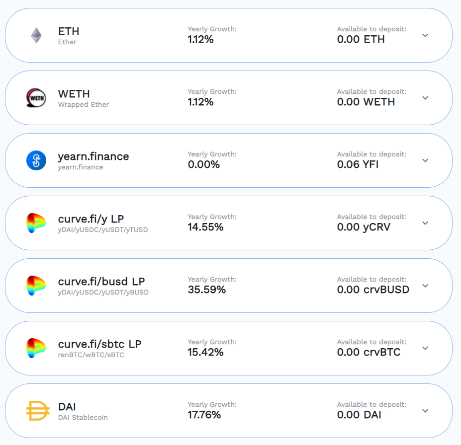
Task: Click the 35.59% yearly growth for busd
Action: pyautogui.click(x=207, y=290)
